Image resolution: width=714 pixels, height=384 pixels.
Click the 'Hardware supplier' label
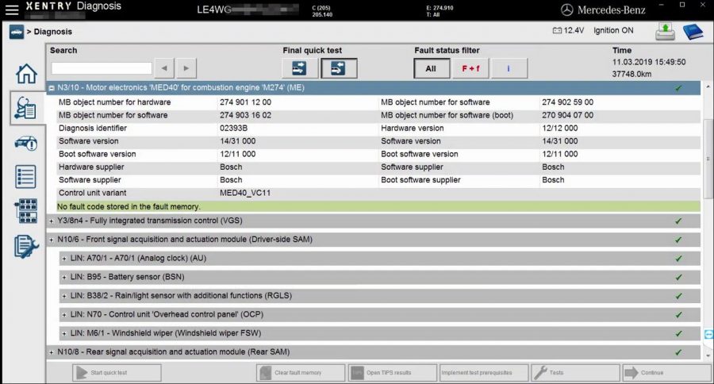(91, 167)
